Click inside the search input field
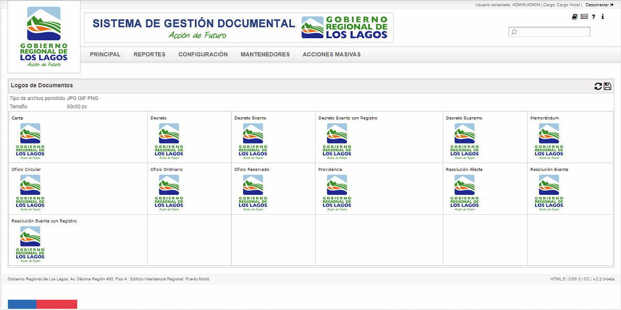Screen dimensions: 621x310 (549, 32)
